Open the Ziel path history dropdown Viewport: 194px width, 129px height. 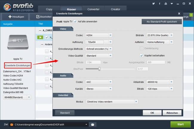86,125
